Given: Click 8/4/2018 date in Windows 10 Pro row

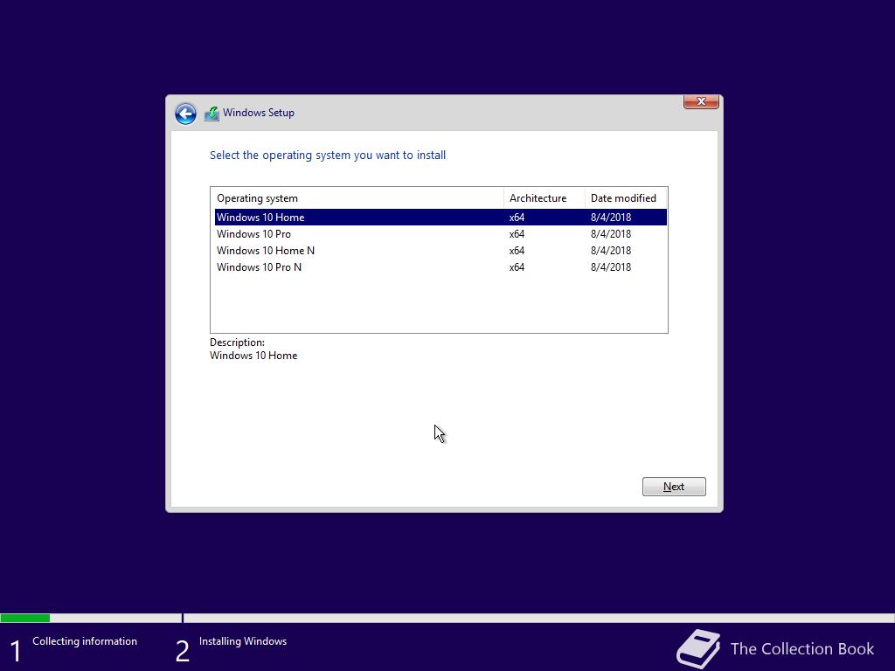Looking at the screenshot, I should [x=611, y=234].
